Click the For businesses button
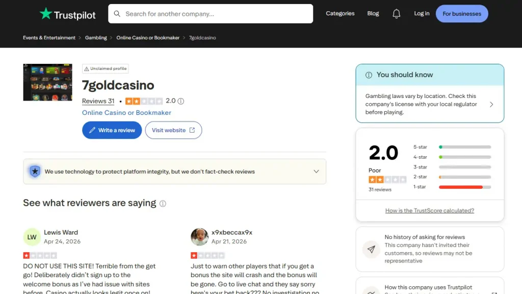The image size is (522, 294). [x=462, y=14]
